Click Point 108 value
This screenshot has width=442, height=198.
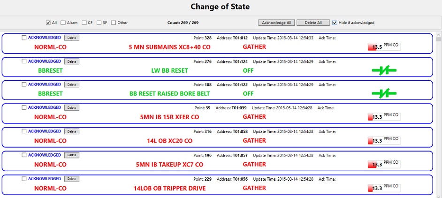[208, 84]
